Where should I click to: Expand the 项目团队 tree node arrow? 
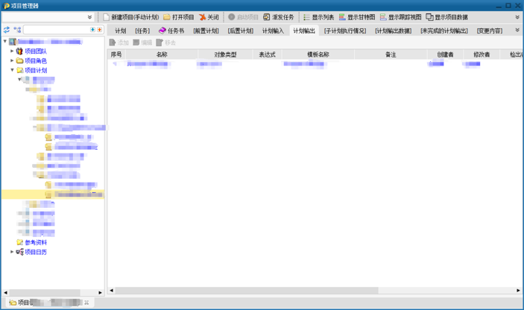click(12, 51)
